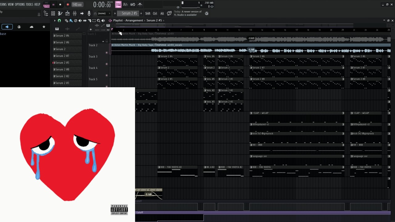Open the VIEW menu

tap(11, 4)
